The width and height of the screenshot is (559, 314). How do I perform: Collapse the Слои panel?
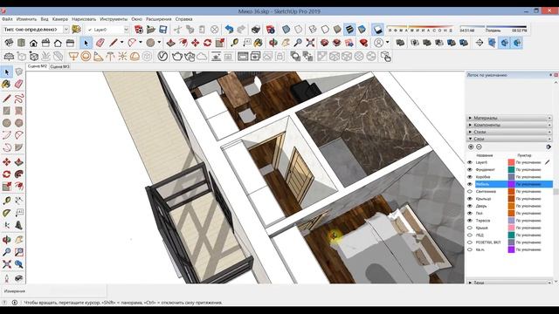tap(509, 139)
